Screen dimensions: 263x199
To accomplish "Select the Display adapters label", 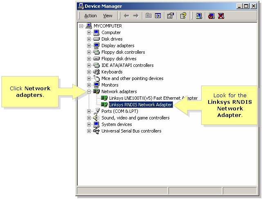I will pyautogui.click(x=118, y=46).
